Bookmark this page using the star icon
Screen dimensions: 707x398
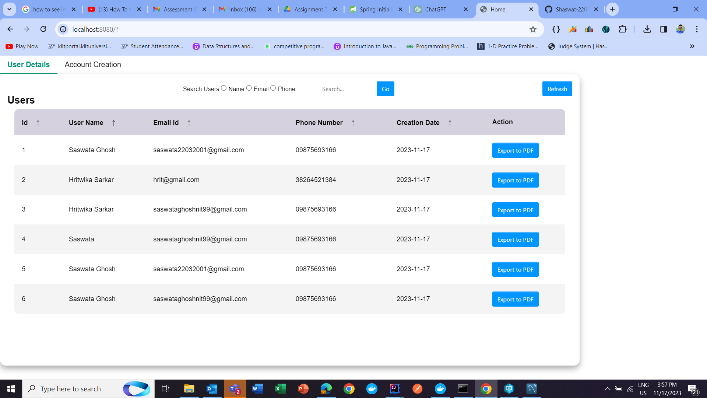coord(533,29)
